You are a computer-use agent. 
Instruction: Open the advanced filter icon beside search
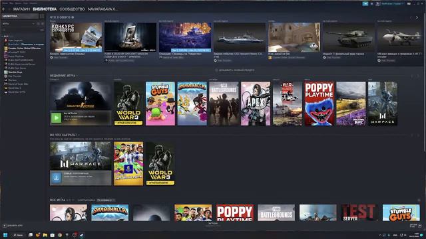point(42,30)
